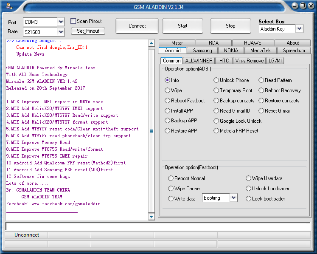
Task: Choose Reboot Fastboot option
Action: [x=167, y=101]
